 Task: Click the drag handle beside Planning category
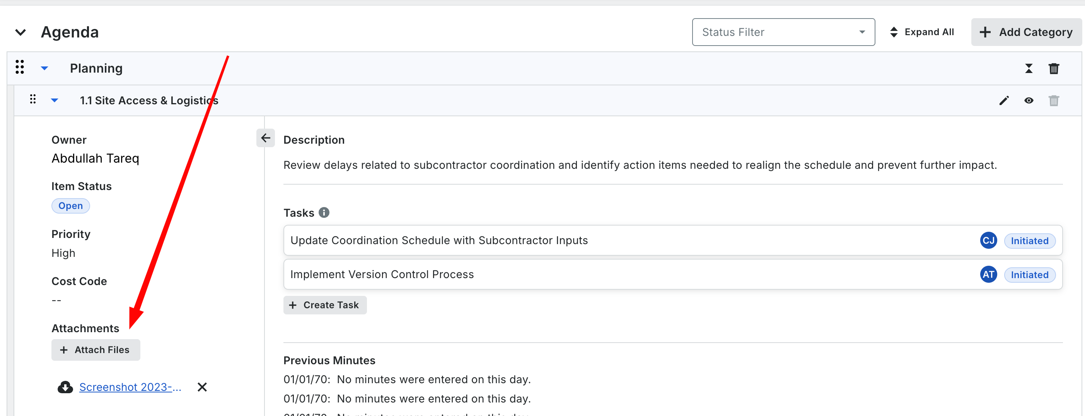coord(20,67)
